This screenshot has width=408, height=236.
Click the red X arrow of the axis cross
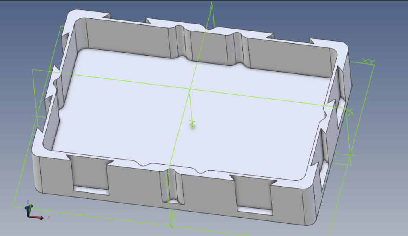[36, 217]
